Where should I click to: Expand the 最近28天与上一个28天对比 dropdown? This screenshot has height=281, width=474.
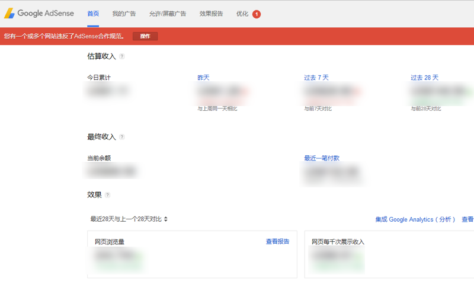pyautogui.click(x=129, y=219)
